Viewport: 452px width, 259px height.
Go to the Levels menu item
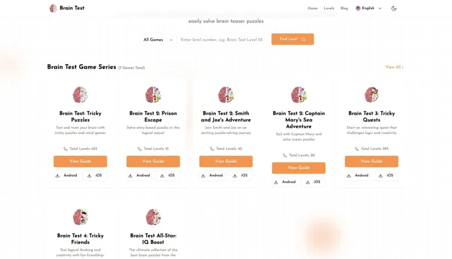click(x=329, y=9)
